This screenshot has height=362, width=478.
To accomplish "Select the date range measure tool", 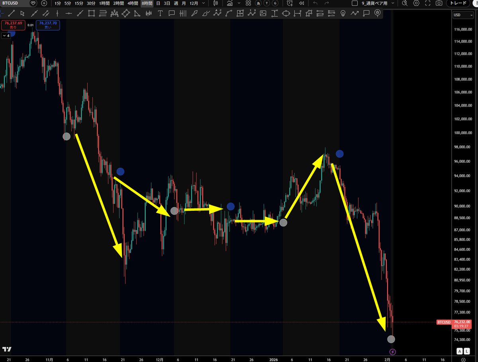I will (x=297, y=14).
